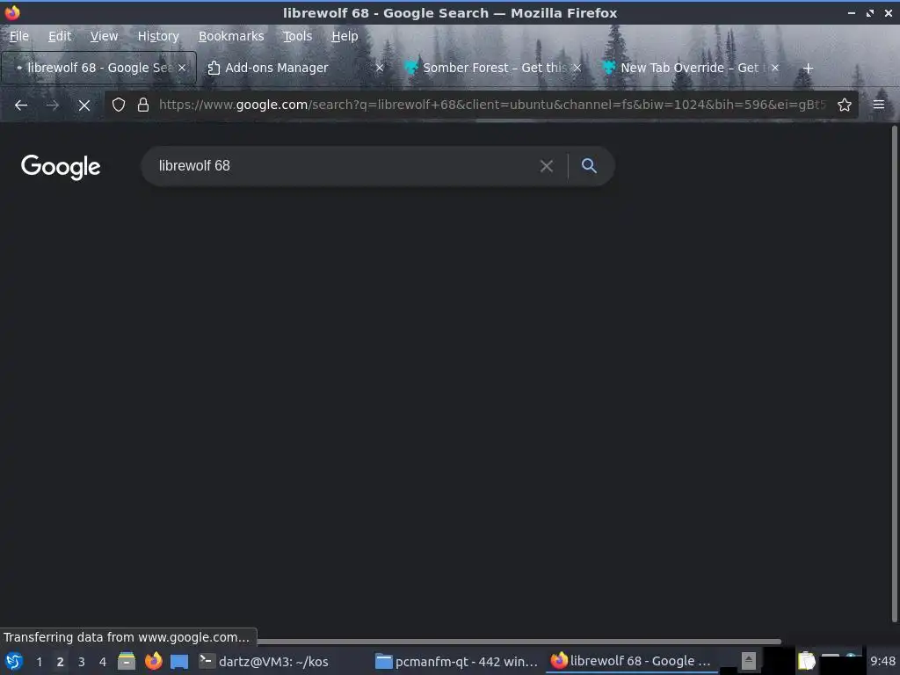Image resolution: width=900 pixels, height=675 pixels.
Task: Open the Firefox hamburger menu
Action: [878, 105]
